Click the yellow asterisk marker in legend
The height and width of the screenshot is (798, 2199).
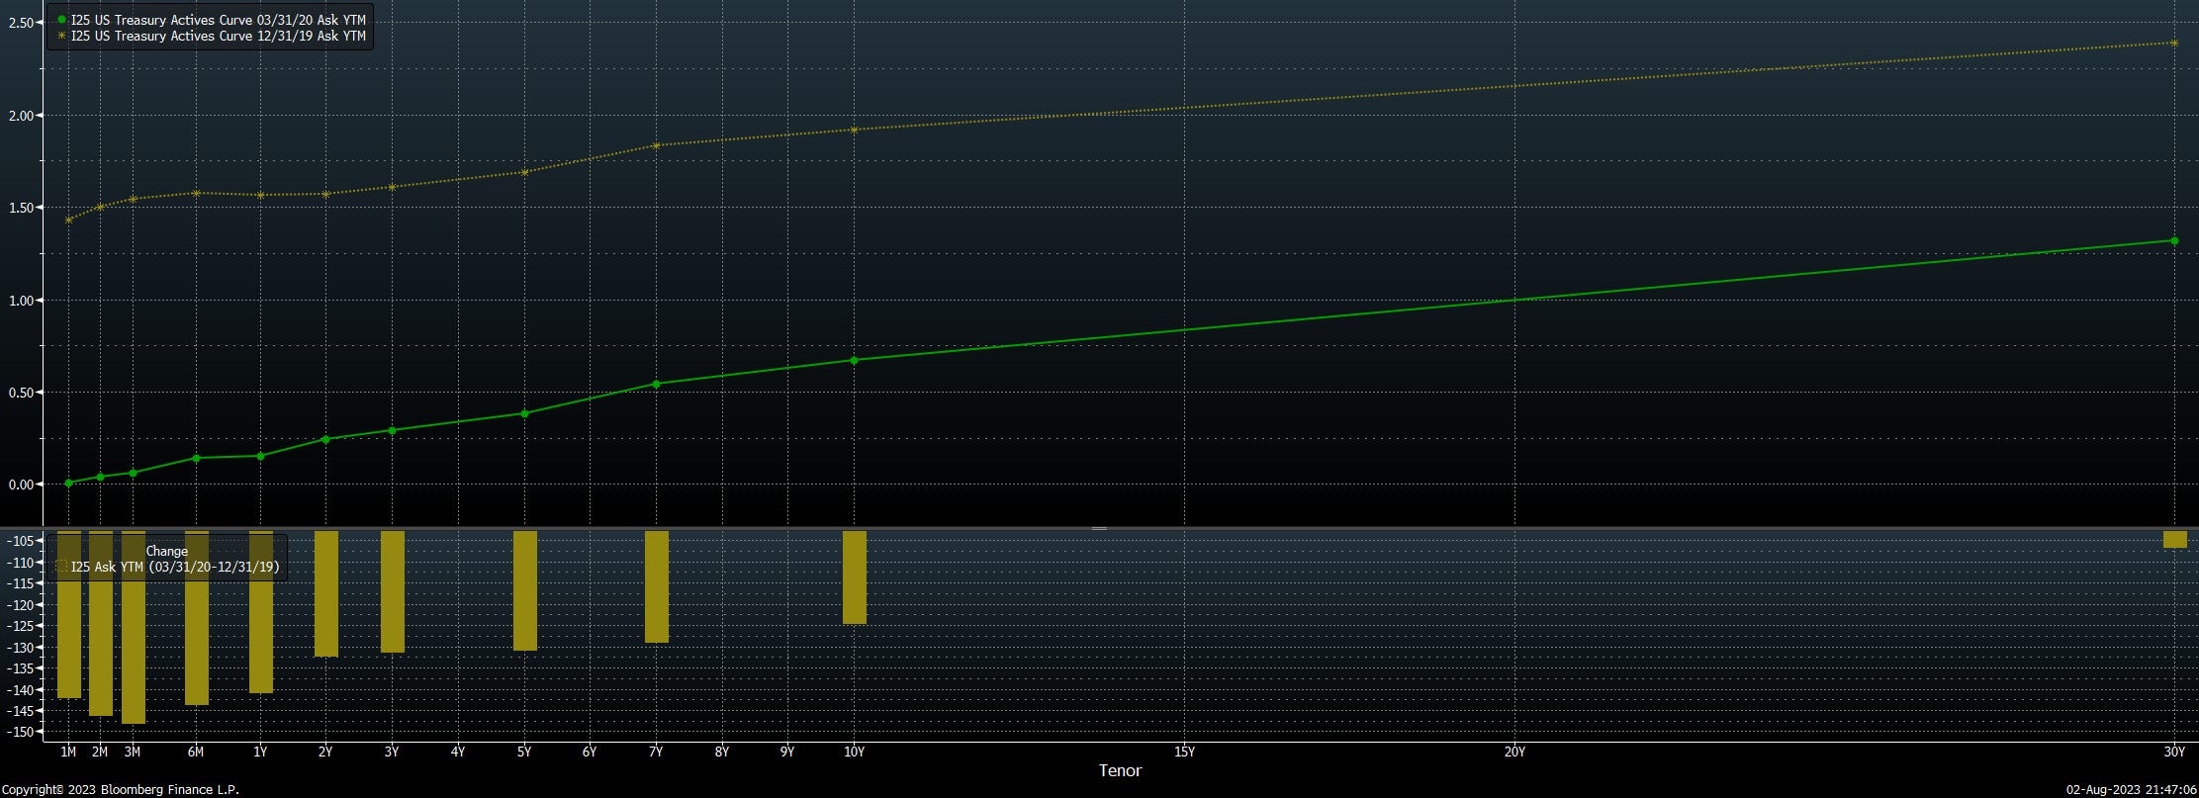pos(61,36)
